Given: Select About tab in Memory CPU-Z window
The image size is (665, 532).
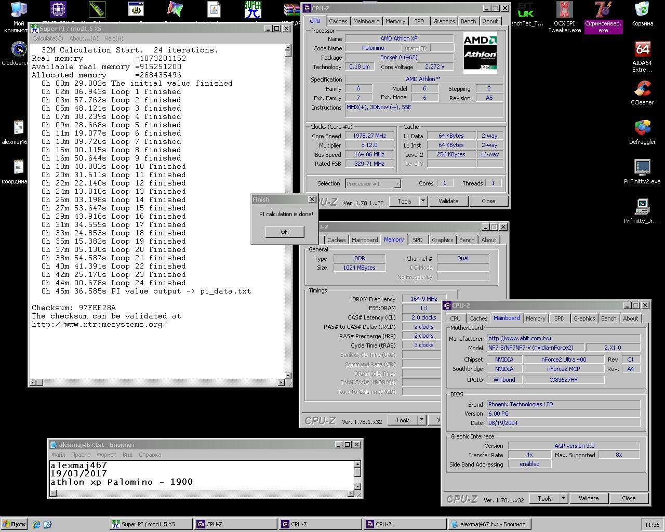Looking at the screenshot, I should 488,240.
